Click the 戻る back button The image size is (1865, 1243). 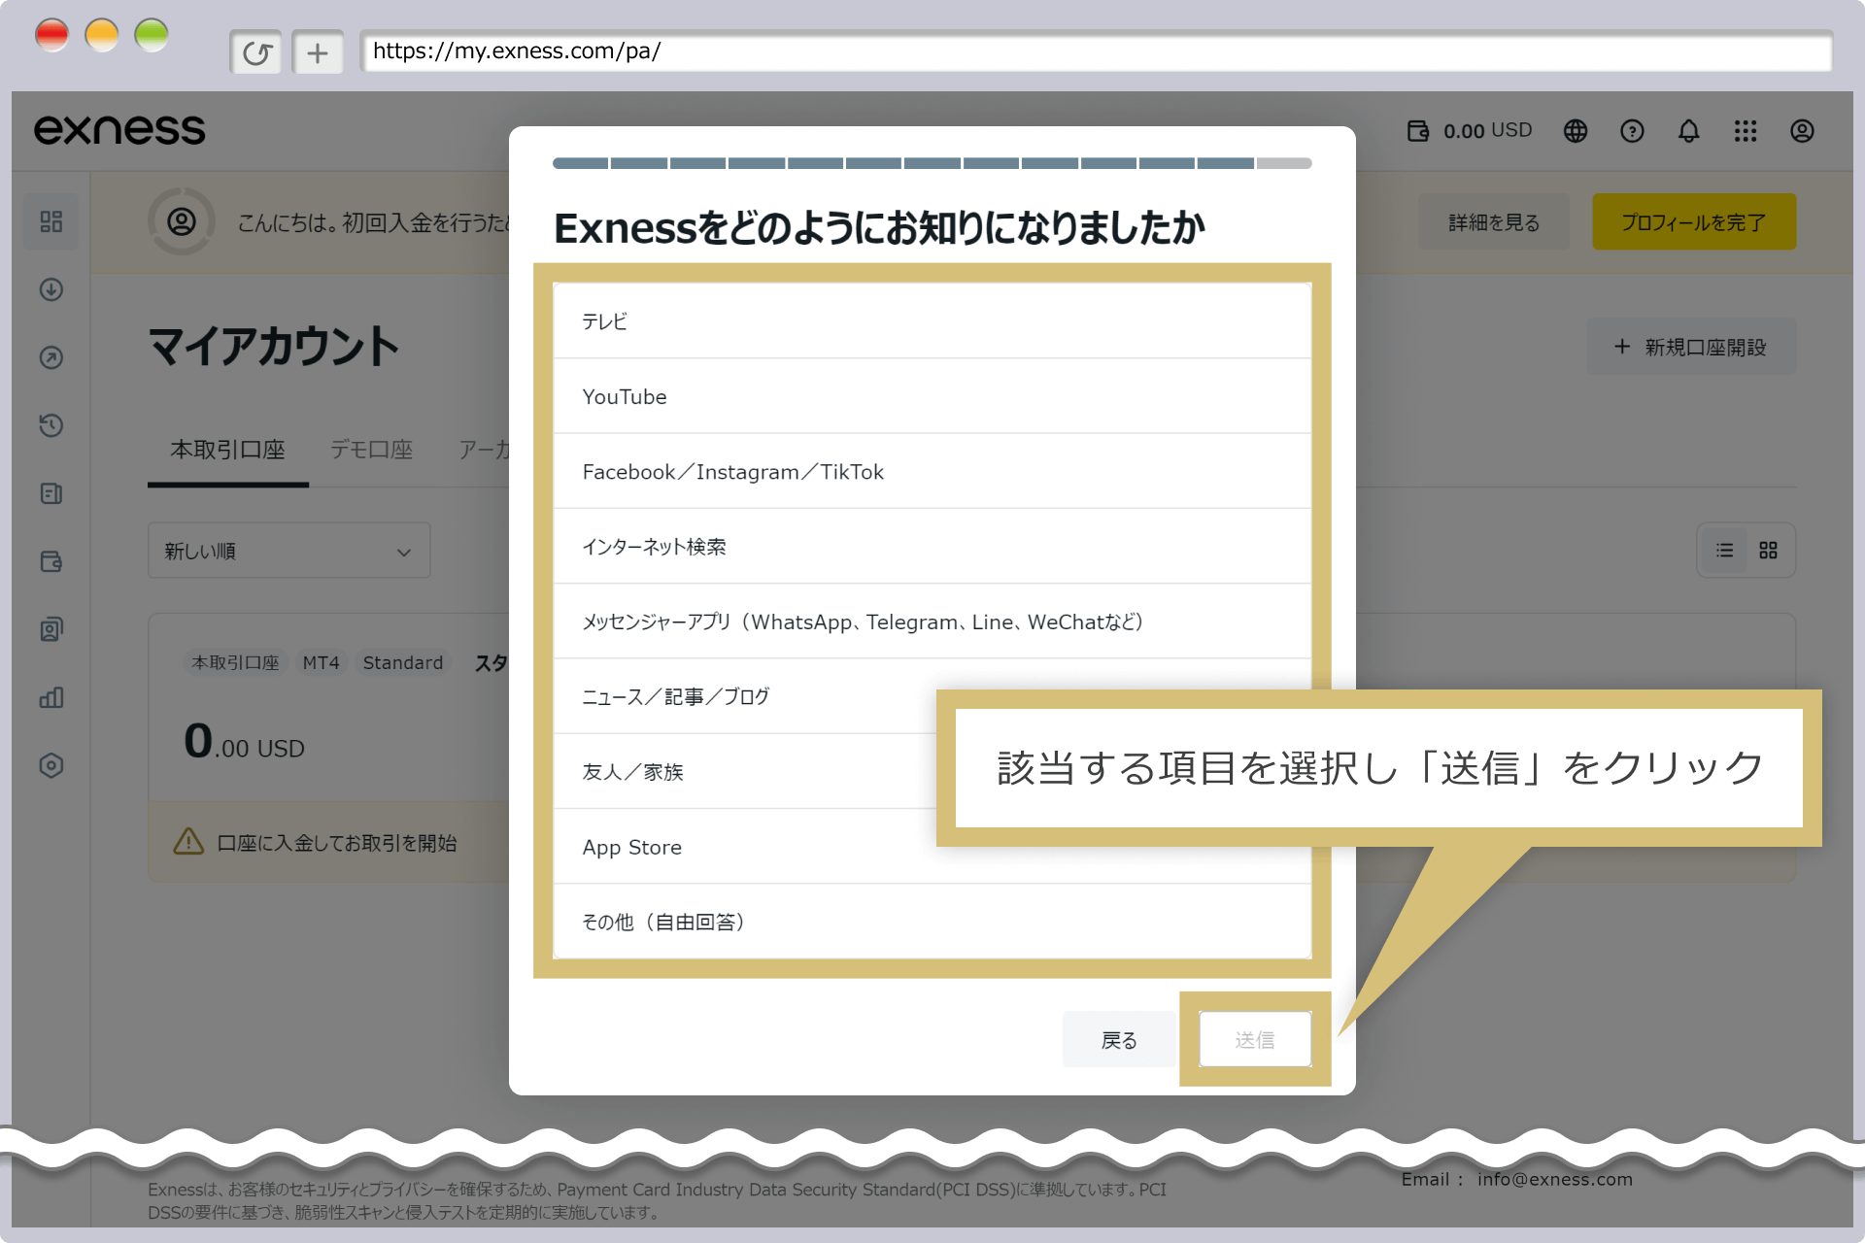[x=1119, y=1040]
